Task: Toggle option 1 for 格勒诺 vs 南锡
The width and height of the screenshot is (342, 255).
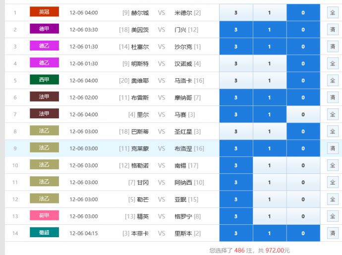Action: pos(270,165)
